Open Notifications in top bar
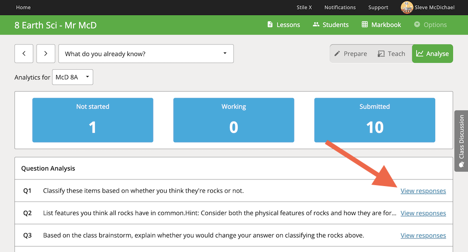 coord(340,7)
